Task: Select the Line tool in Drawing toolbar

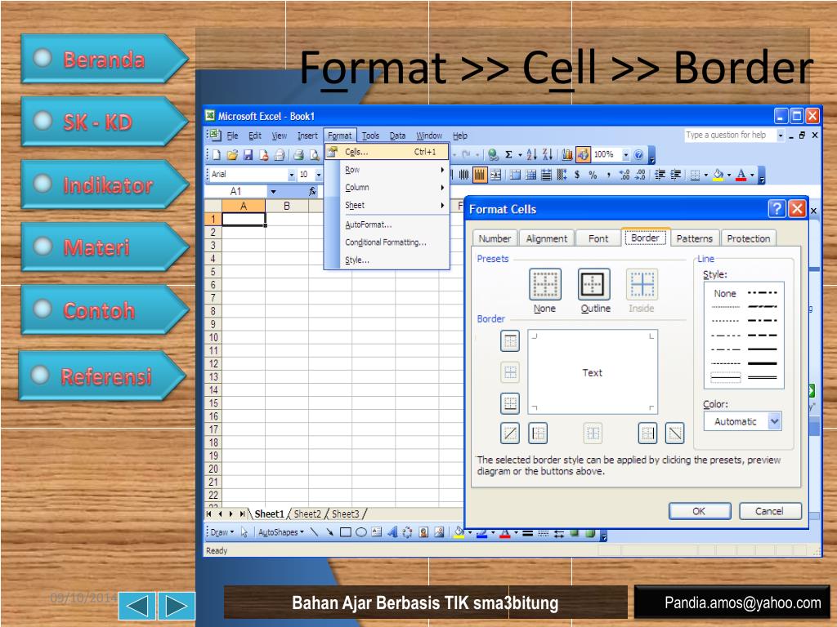Action: coord(314,532)
